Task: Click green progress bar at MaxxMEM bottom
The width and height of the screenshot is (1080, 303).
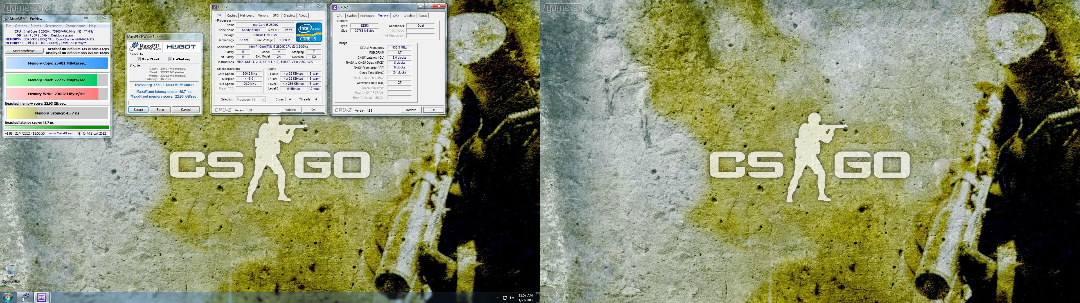Action: coord(57,128)
